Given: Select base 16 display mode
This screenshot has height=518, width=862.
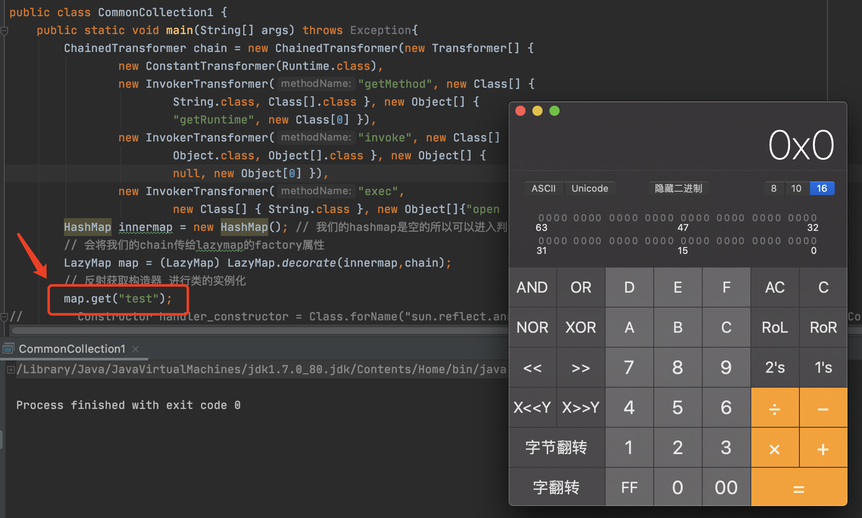Looking at the screenshot, I should (x=822, y=188).
